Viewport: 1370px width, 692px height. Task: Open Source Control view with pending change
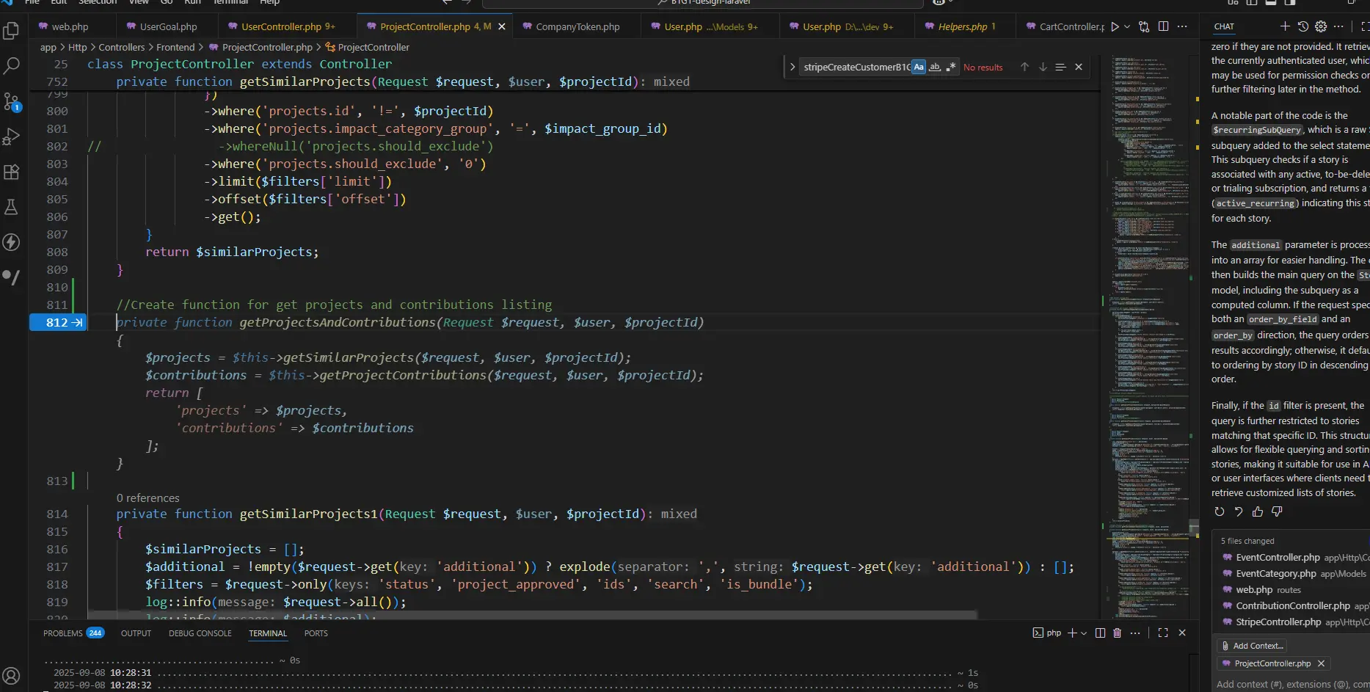pyautogui.click(x=12, y=101)
